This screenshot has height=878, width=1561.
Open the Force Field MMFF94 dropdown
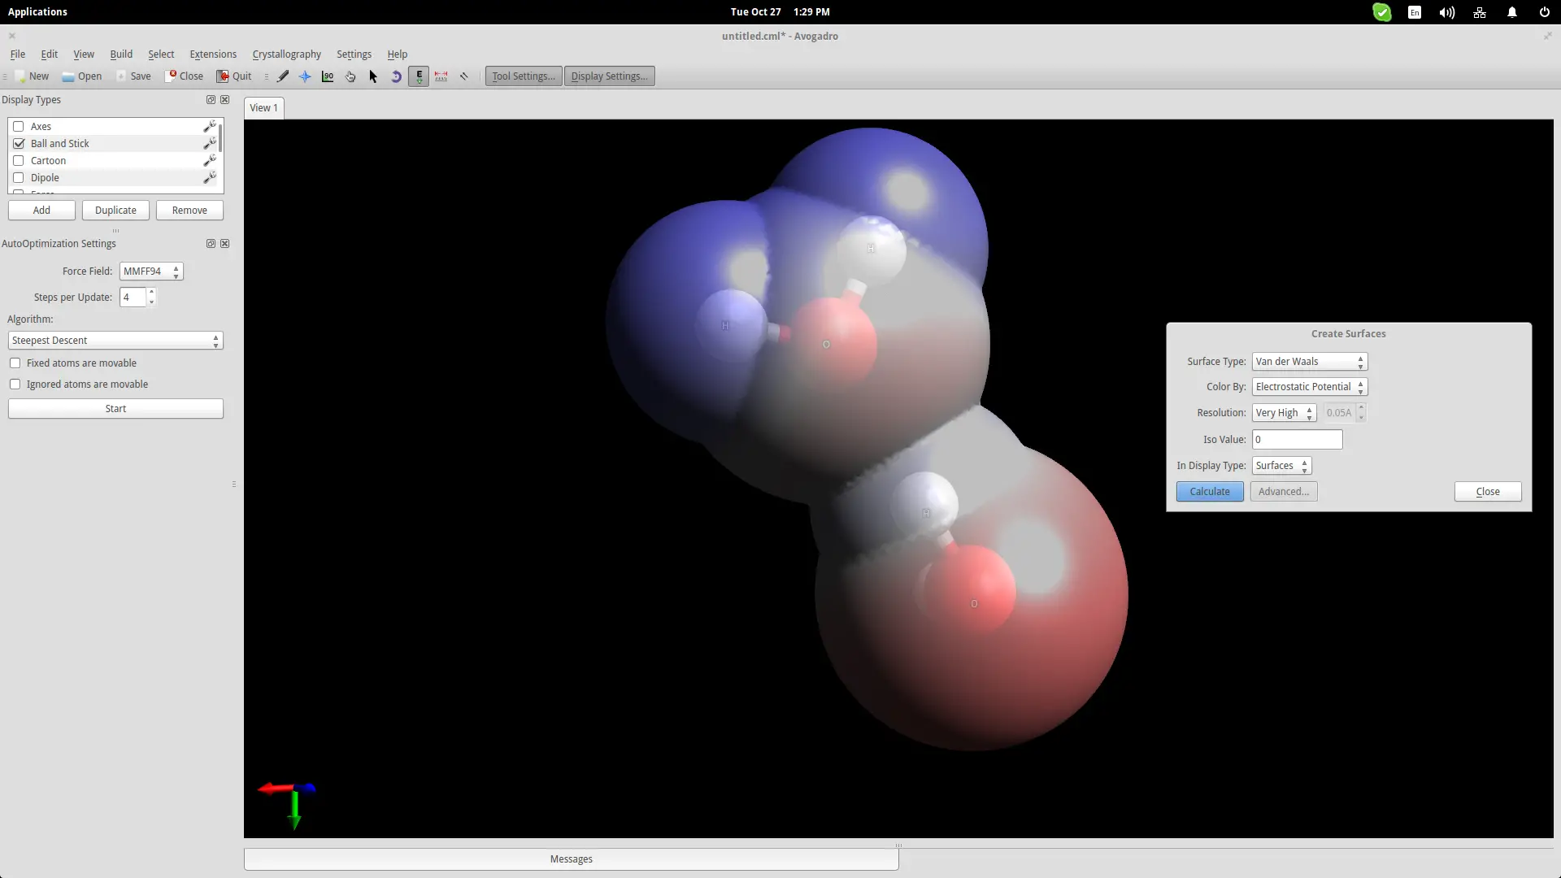151,272
